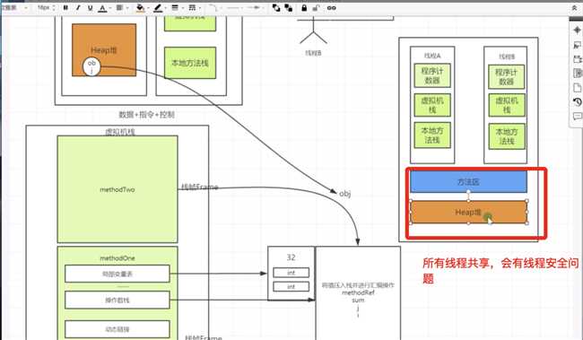Image resolution: width=583 pixels, height=340 pixels.
Task: Select 线程A 程序计数器 box
Action: pyautogui.click(x=432, y=75)
